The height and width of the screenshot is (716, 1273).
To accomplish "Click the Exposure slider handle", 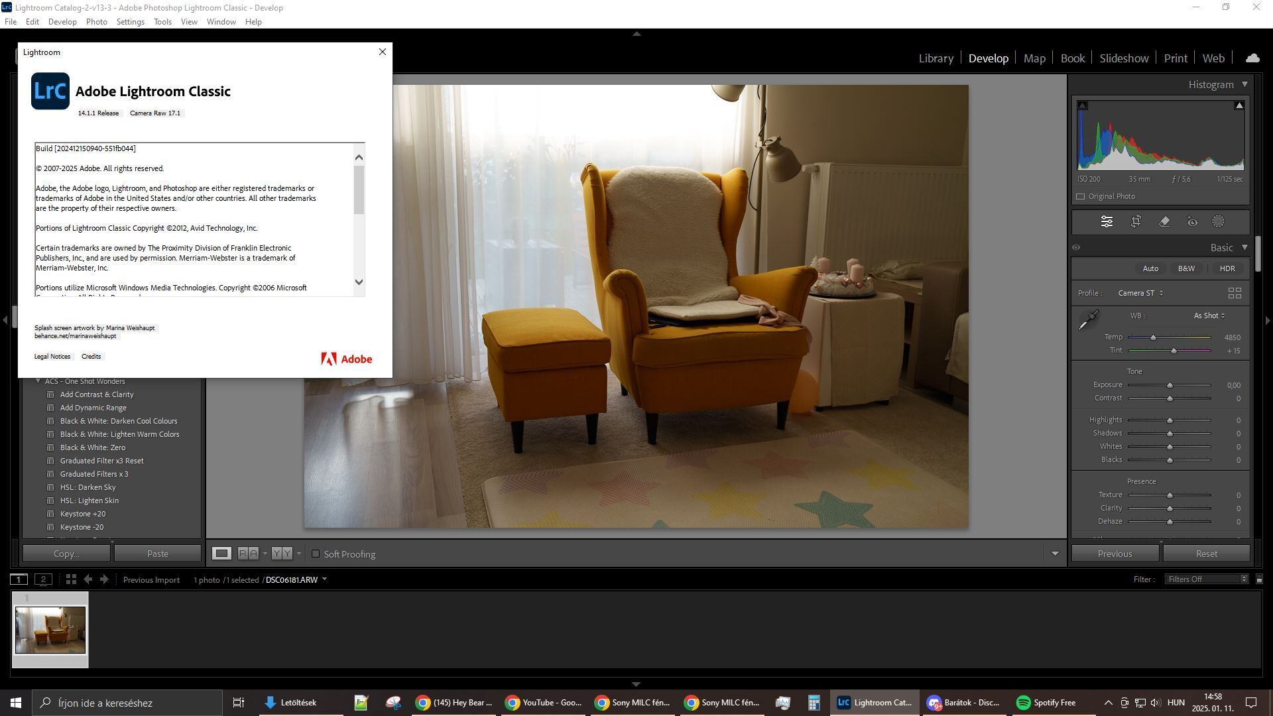I will point(1170,385).
